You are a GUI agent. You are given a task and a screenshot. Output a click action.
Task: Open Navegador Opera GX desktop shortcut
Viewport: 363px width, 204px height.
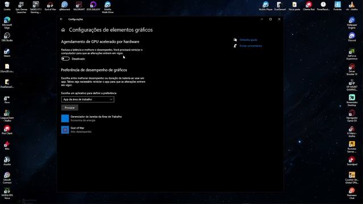pos(352,116)
